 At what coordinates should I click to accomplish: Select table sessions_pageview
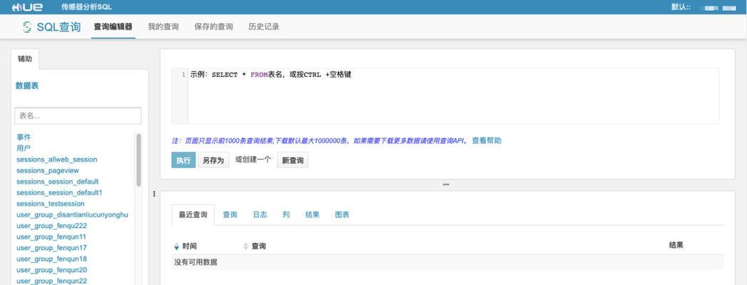pos(48,170)
